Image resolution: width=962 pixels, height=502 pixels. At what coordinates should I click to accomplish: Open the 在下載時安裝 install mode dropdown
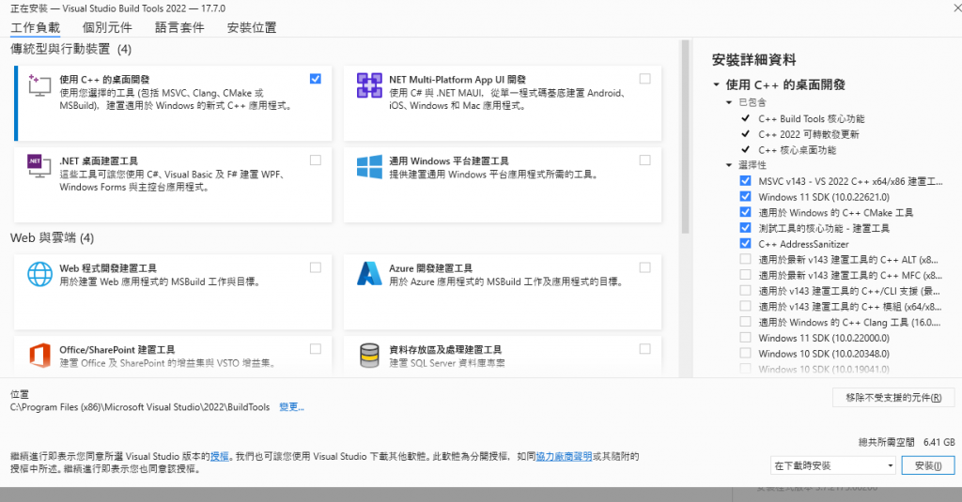pos(832,465)
